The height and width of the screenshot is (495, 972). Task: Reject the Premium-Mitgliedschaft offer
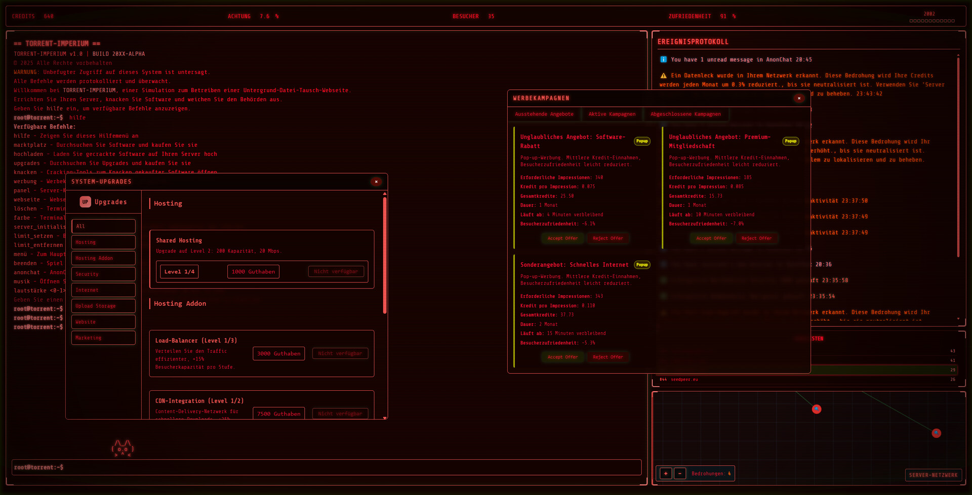pyautogui.click(x=756, y=238)
